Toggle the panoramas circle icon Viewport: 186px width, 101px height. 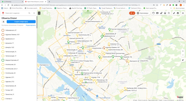(153, 13)
